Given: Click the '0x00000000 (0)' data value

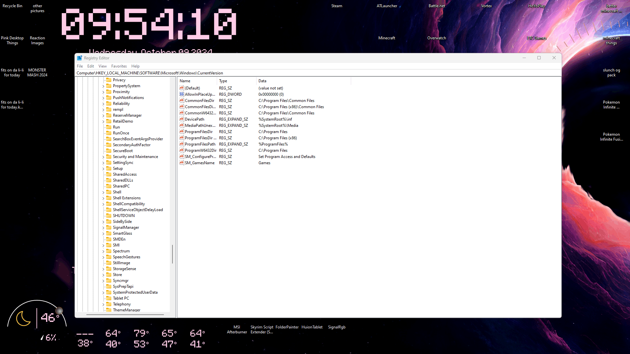Looking at the screenshot, I should [271, 94].
